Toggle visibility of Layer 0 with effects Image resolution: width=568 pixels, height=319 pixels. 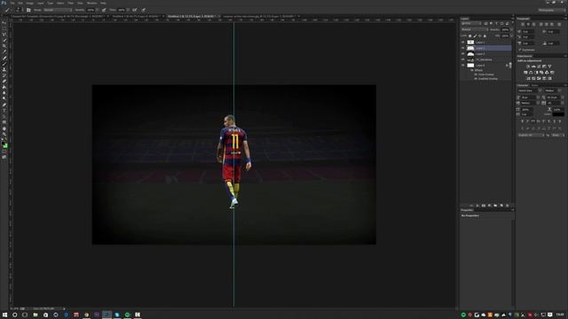click(463, 66)
